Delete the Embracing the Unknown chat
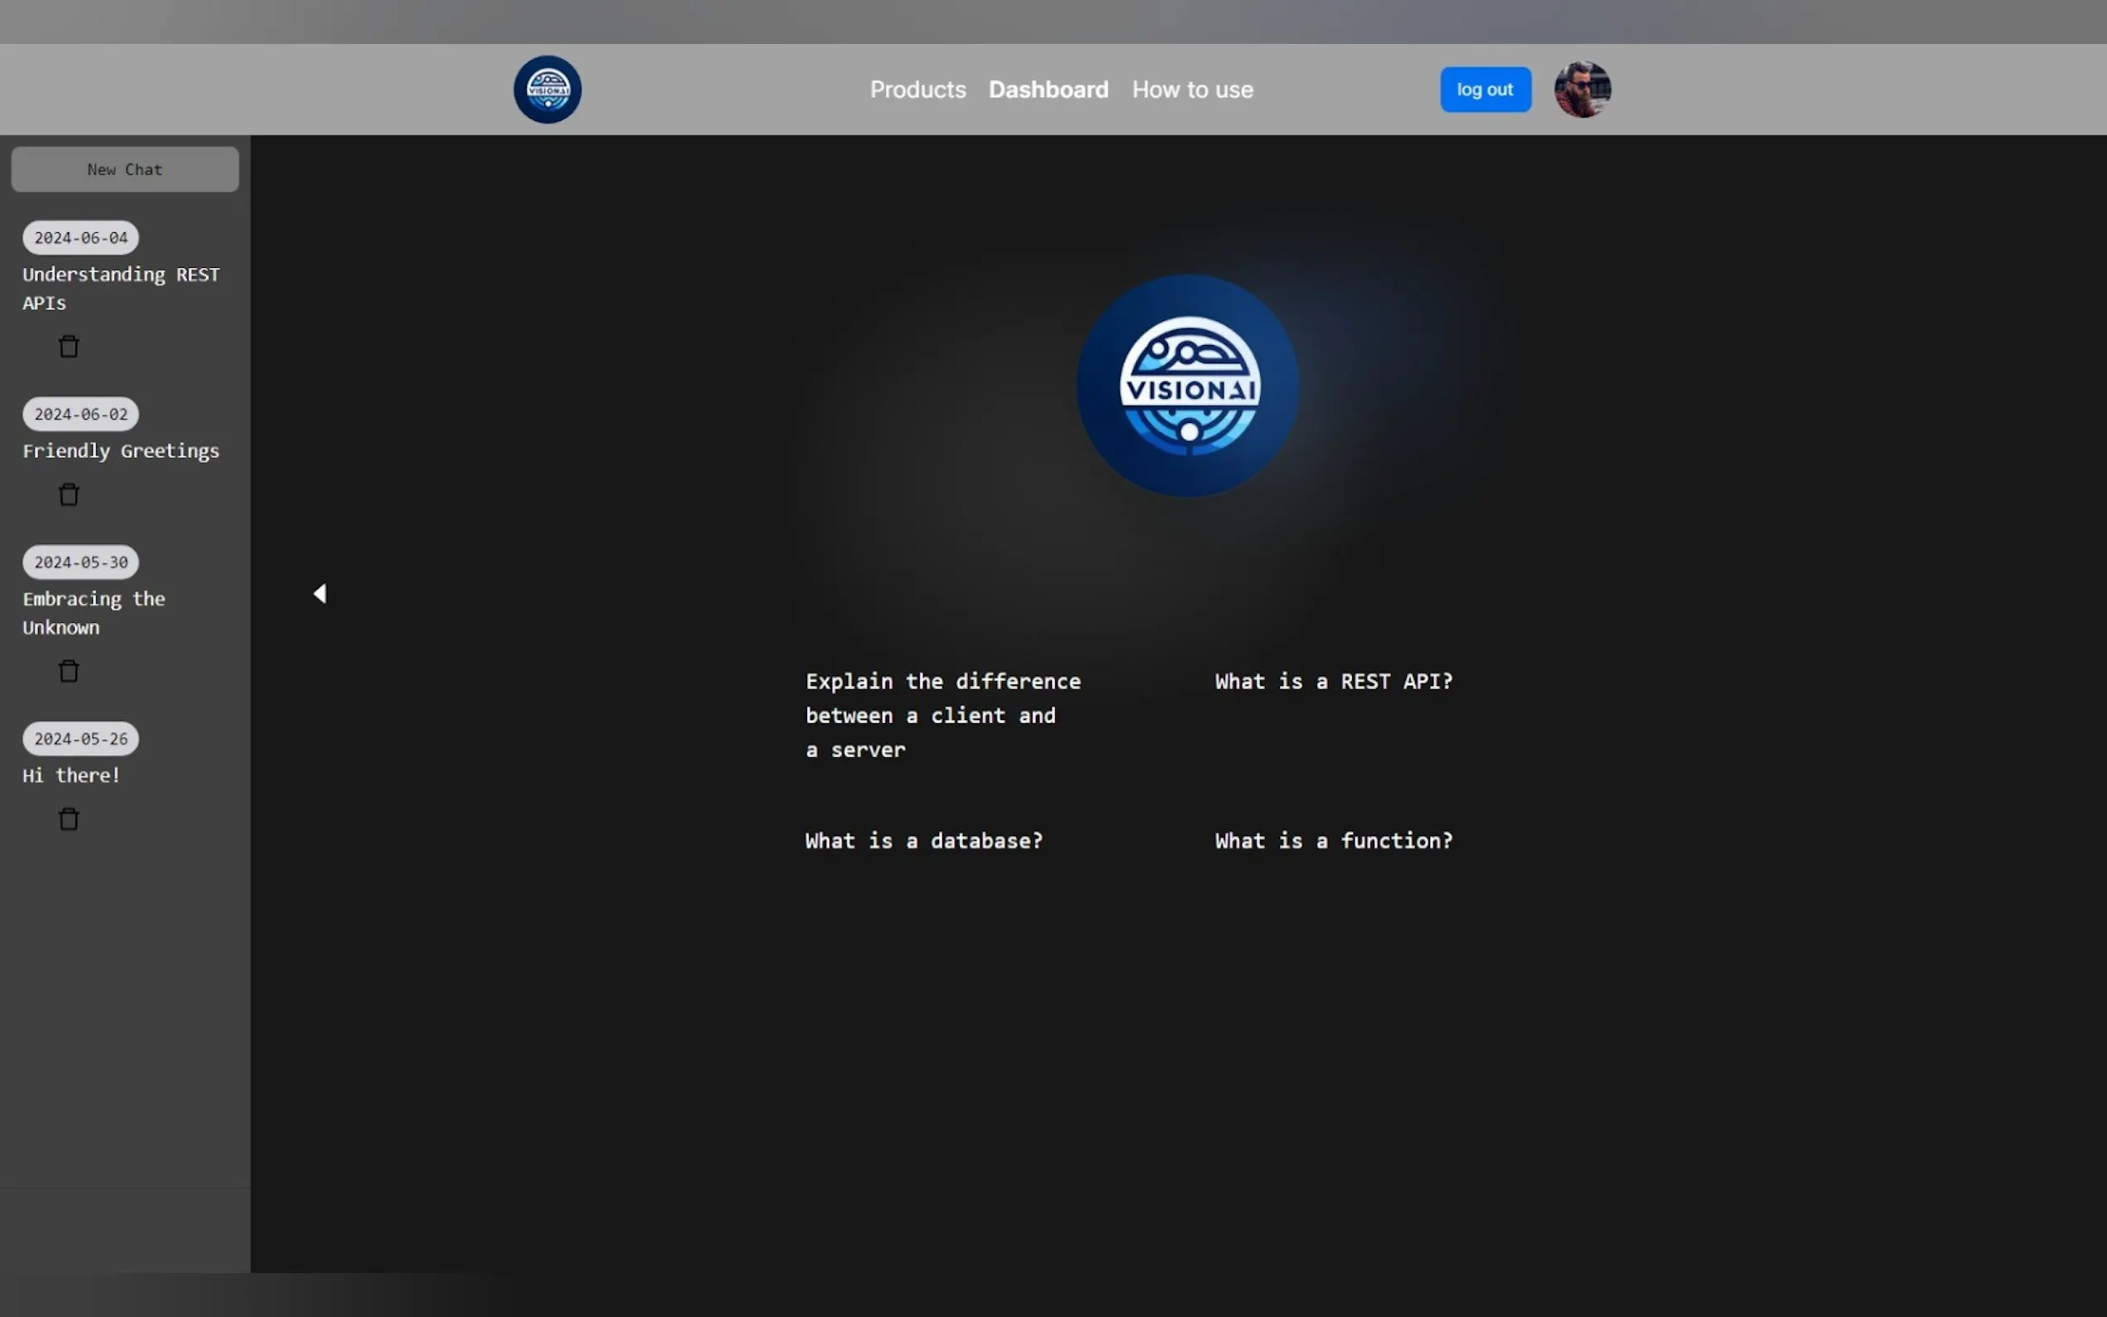2107x1317 pixels. coord(69,671)
